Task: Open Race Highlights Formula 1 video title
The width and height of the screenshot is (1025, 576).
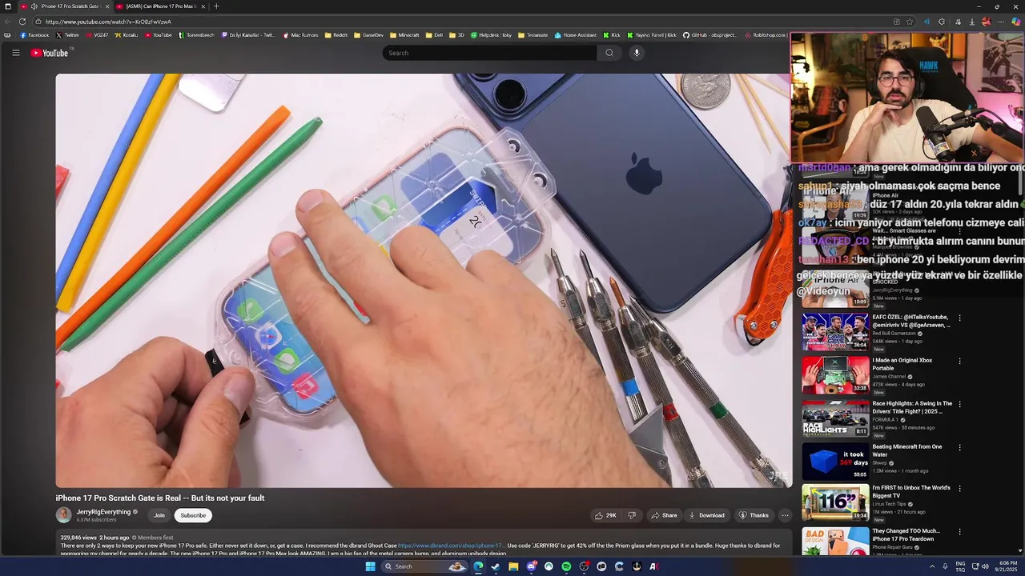Action: tap(912, 407)
